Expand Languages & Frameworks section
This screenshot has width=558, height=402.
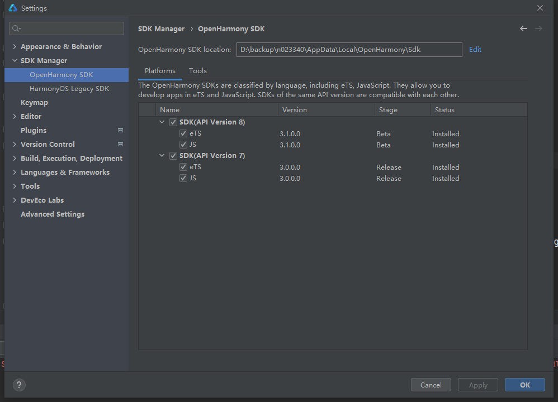15,172
